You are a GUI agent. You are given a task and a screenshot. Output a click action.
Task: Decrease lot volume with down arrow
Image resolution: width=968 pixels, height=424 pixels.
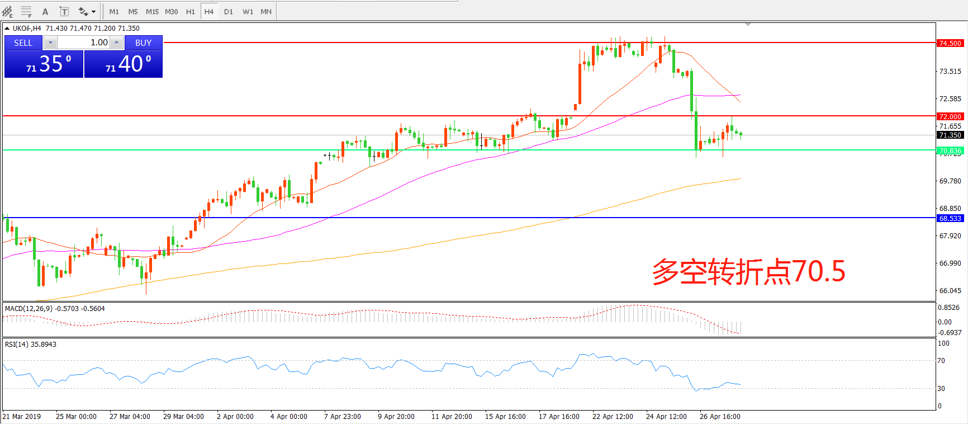pos(50,43)
